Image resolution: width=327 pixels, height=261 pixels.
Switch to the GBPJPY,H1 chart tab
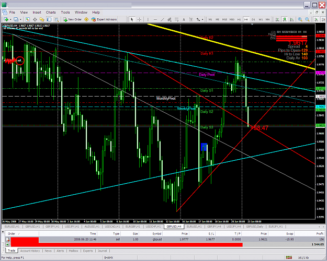[x=52, y=227]
